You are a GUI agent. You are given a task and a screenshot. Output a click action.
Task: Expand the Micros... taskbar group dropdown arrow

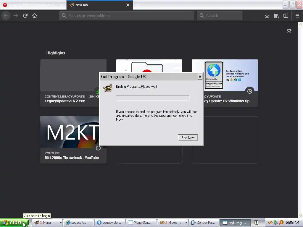click(x=186, y=223)
